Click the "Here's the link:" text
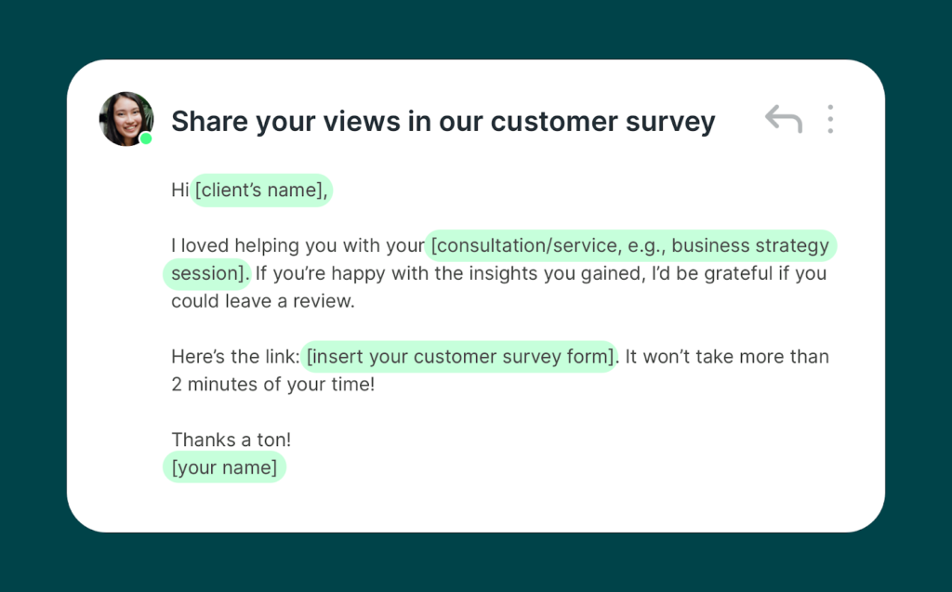This screenshot has width=952, height=592. click(x=235, y=356)
